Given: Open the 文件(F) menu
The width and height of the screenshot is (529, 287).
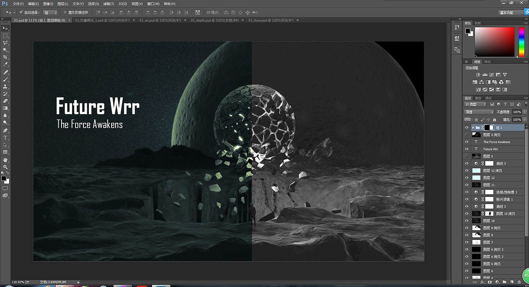Looking at the screenshot, I should pos(19,4).
